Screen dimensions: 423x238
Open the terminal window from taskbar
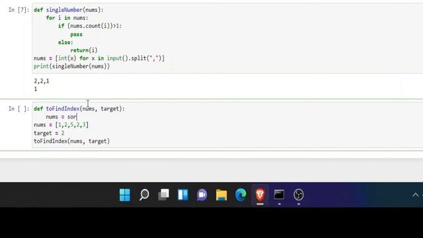click(279, 195)
